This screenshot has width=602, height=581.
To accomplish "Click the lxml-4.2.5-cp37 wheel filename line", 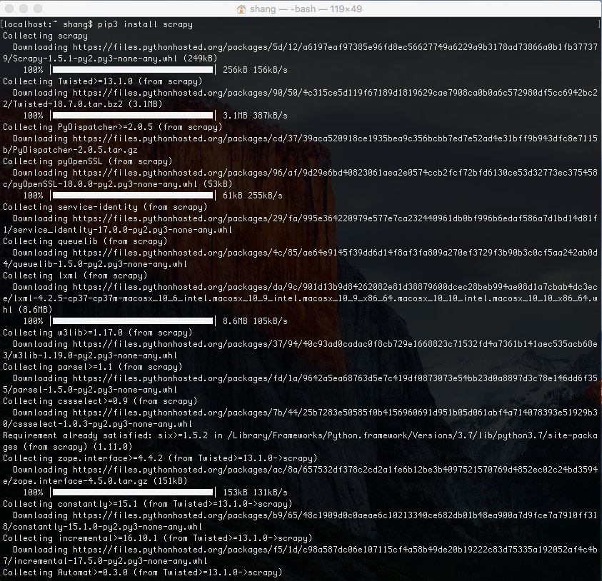I will (299, 298).
